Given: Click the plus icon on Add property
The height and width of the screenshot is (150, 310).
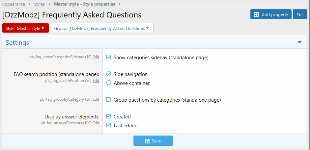Looking at the screenshot, I should 256,14.
